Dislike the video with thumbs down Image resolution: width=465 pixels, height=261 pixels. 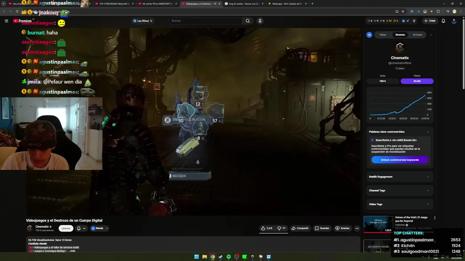[x=281, y=228]
